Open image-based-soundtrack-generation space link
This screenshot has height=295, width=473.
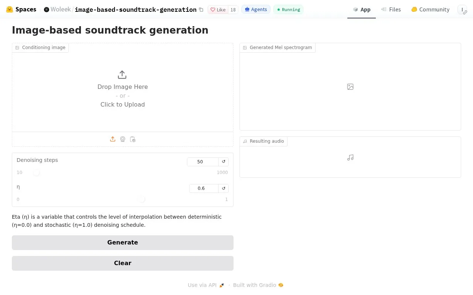(x=136, y=10)
